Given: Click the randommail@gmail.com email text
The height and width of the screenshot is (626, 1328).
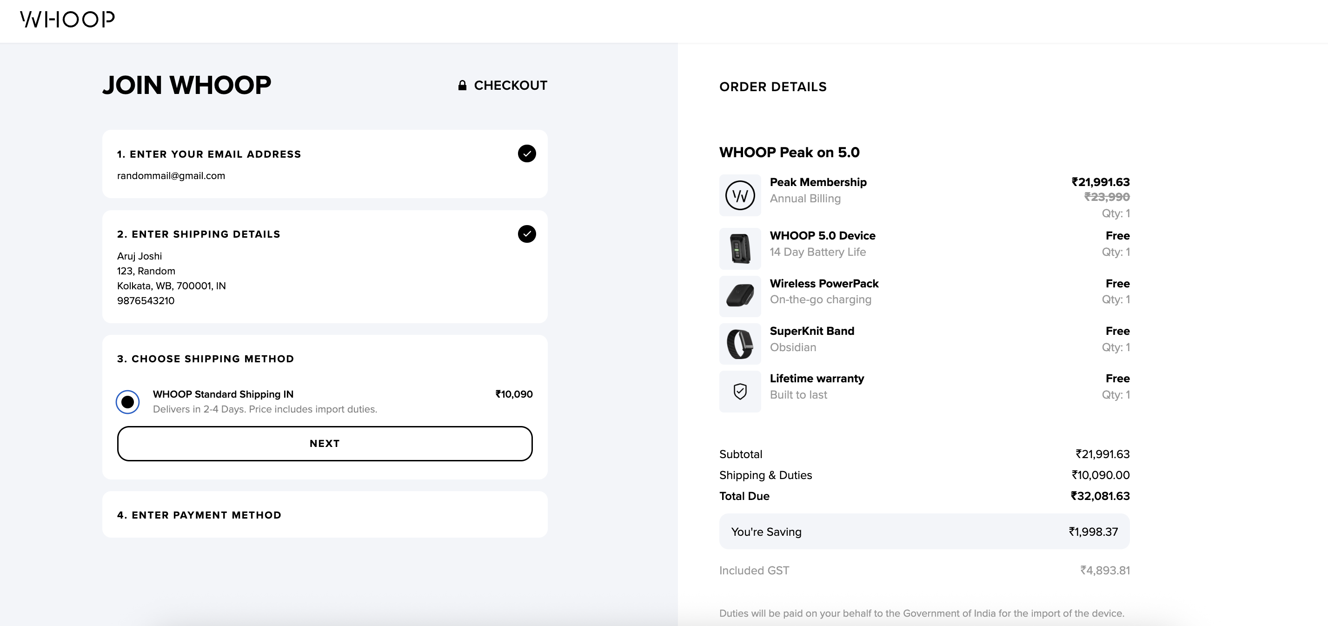Looking at the screenshot, I should click(x=171, y=176).
